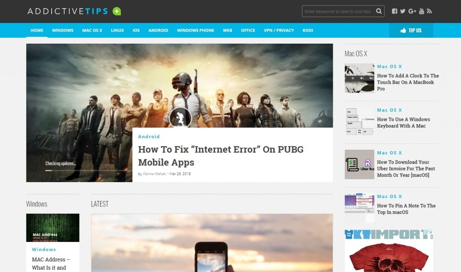Click the keyword search input field

coord(338,11)
